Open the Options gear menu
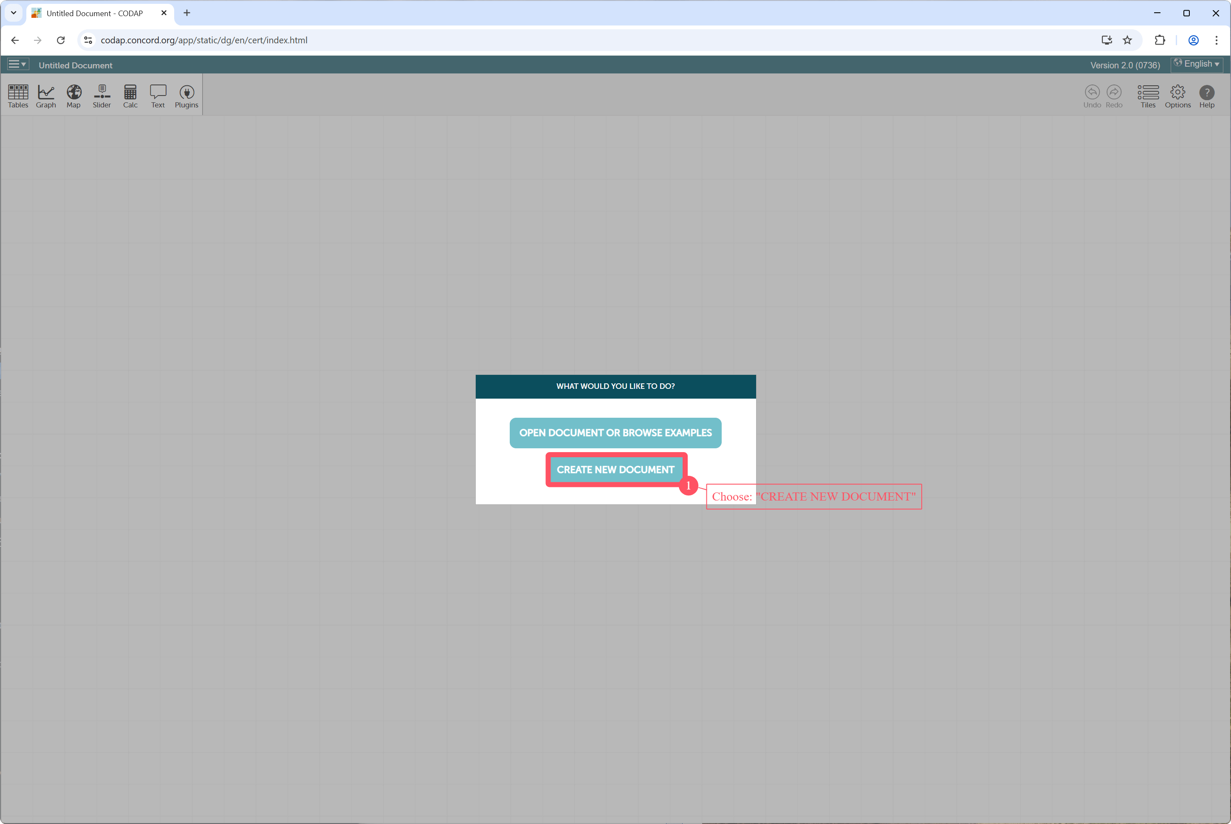The image size is (1231, 824). 1177,96
